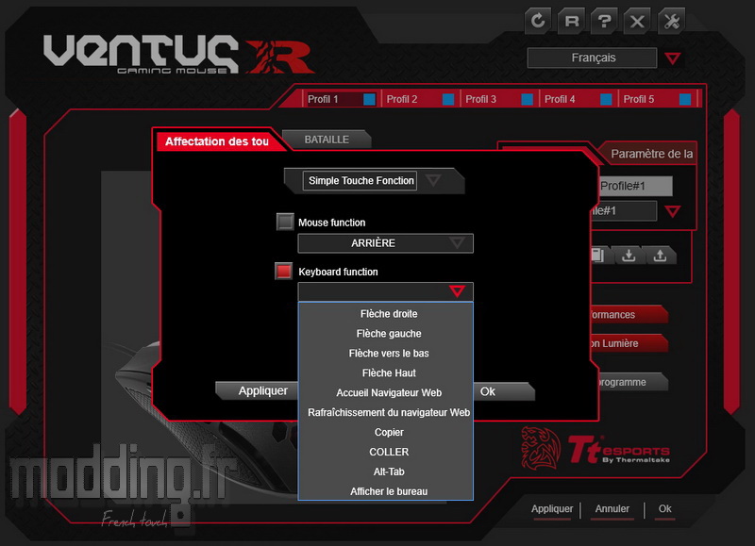Click the download import profile icon
The width and height of the screenshot is (755, 546).
pyautogui.click(x=629, y=255)
